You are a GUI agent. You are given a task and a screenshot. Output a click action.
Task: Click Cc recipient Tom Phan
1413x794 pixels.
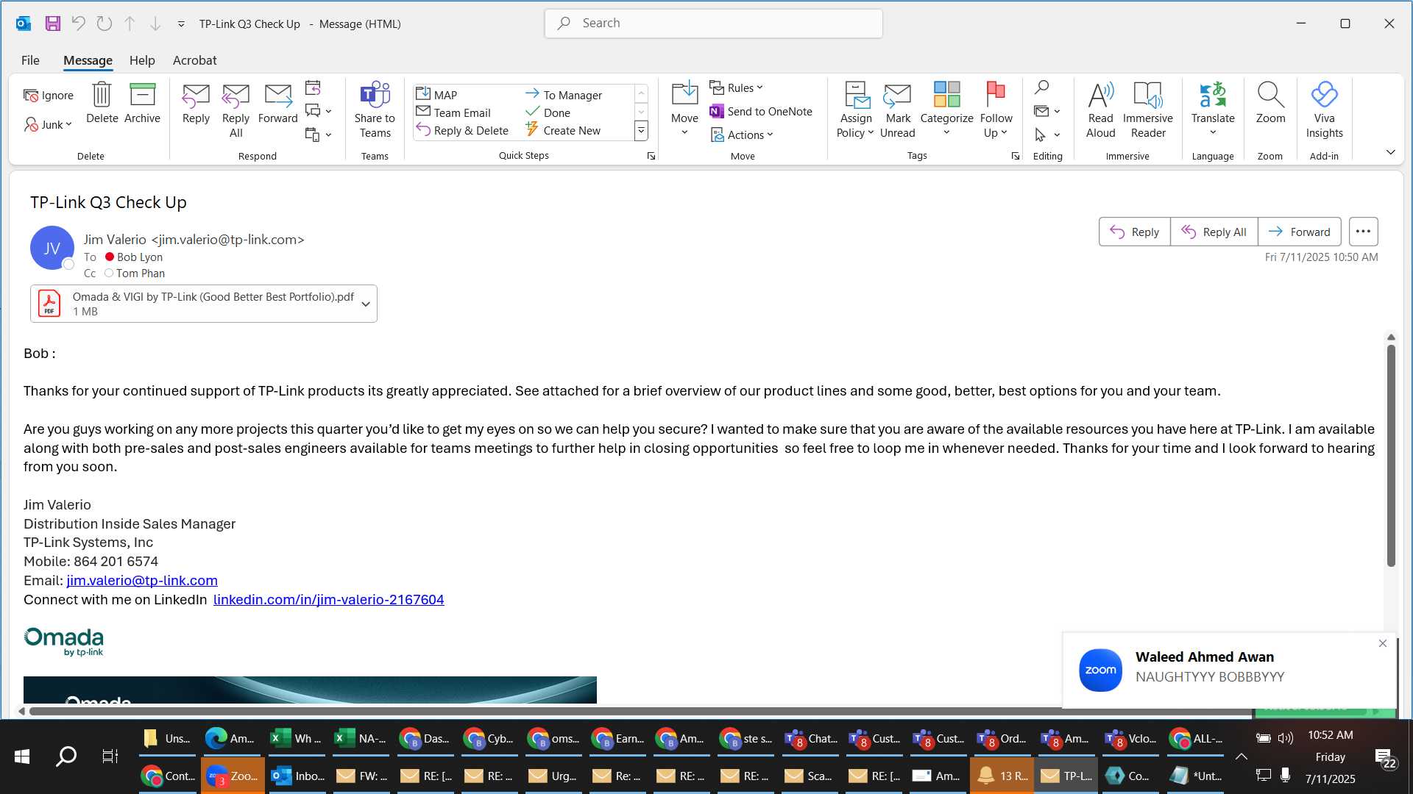click(140, 273)
